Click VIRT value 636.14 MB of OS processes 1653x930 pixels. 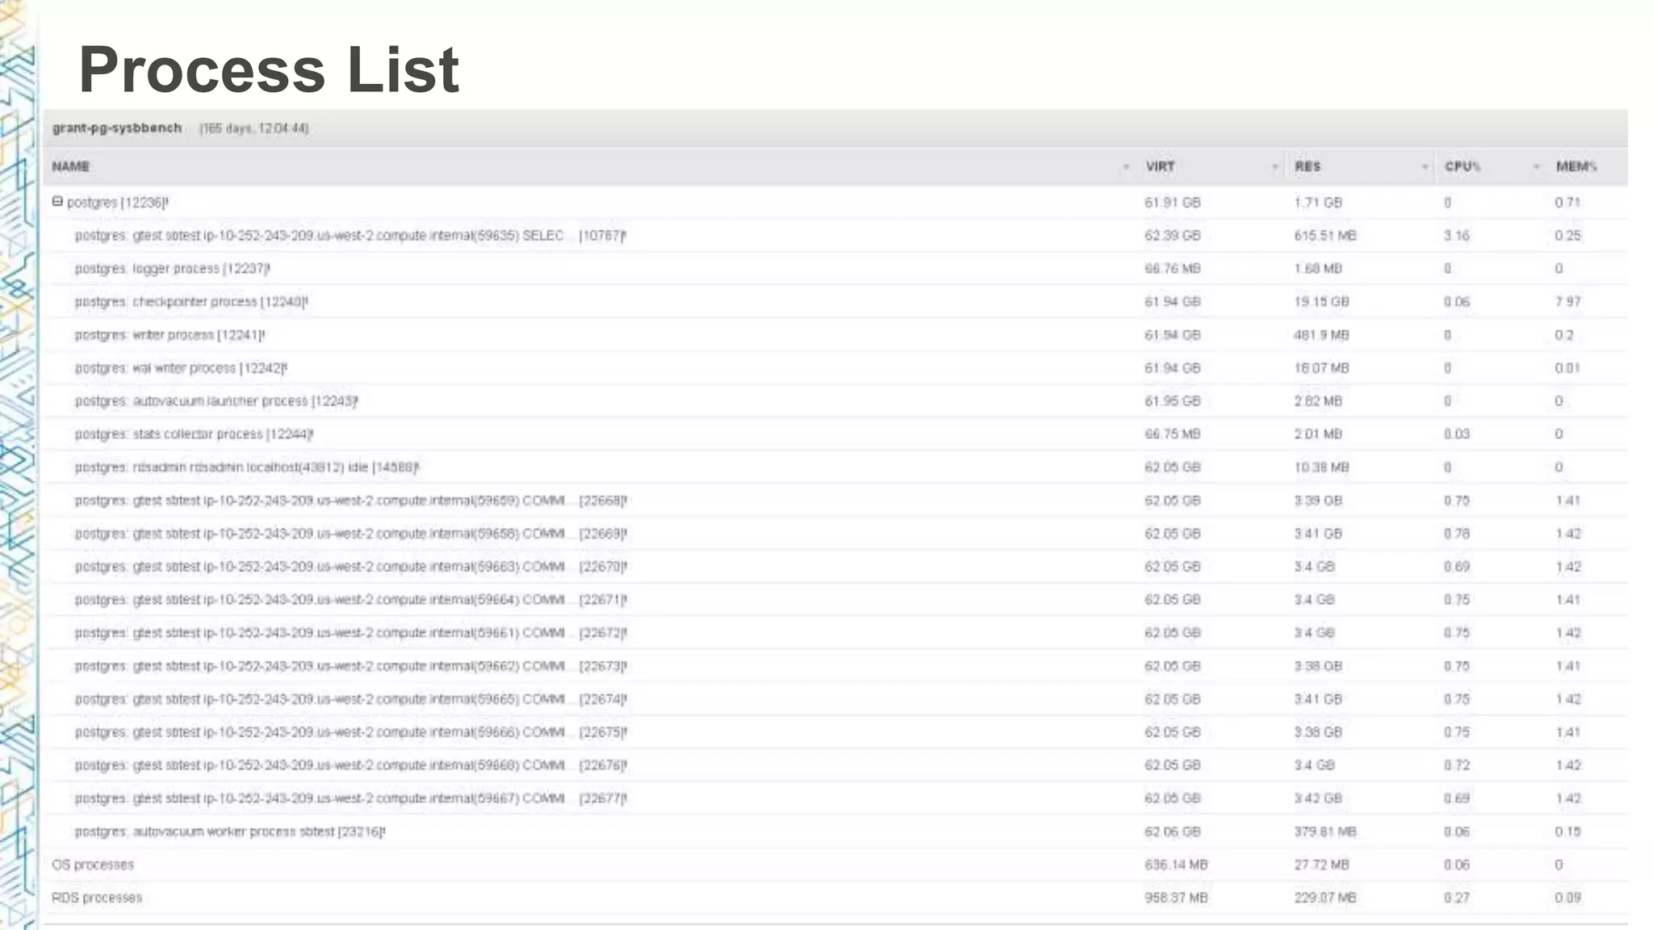pos(1176,865)
